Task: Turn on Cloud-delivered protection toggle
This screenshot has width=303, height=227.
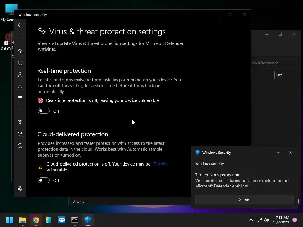Action: coord(44,180)
